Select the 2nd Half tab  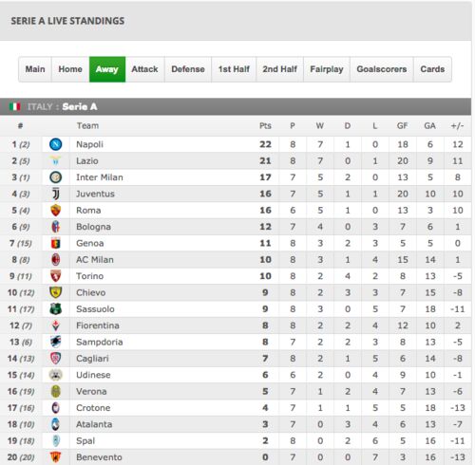279,69
